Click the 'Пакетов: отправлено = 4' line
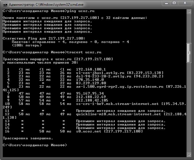 tap(70, 42)
